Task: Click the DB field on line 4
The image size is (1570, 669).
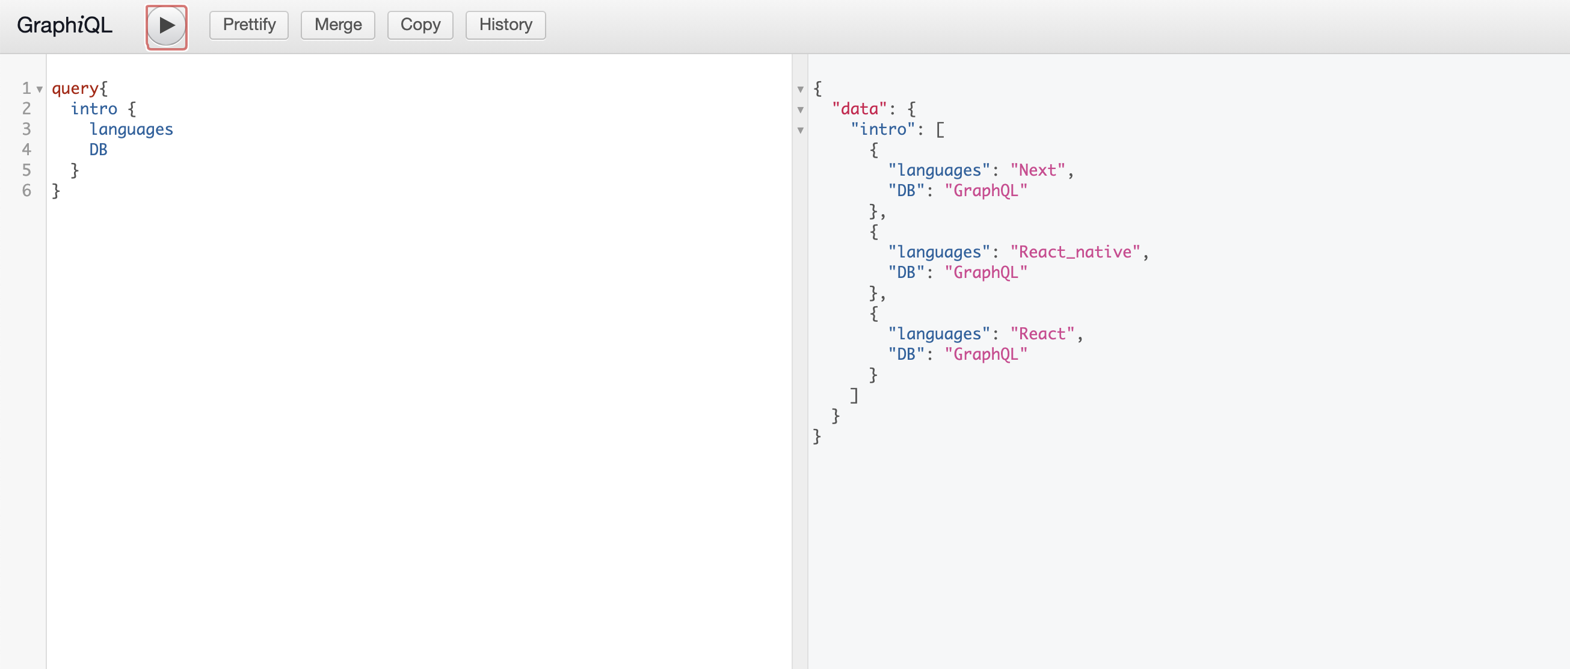Action: (98, 150)
